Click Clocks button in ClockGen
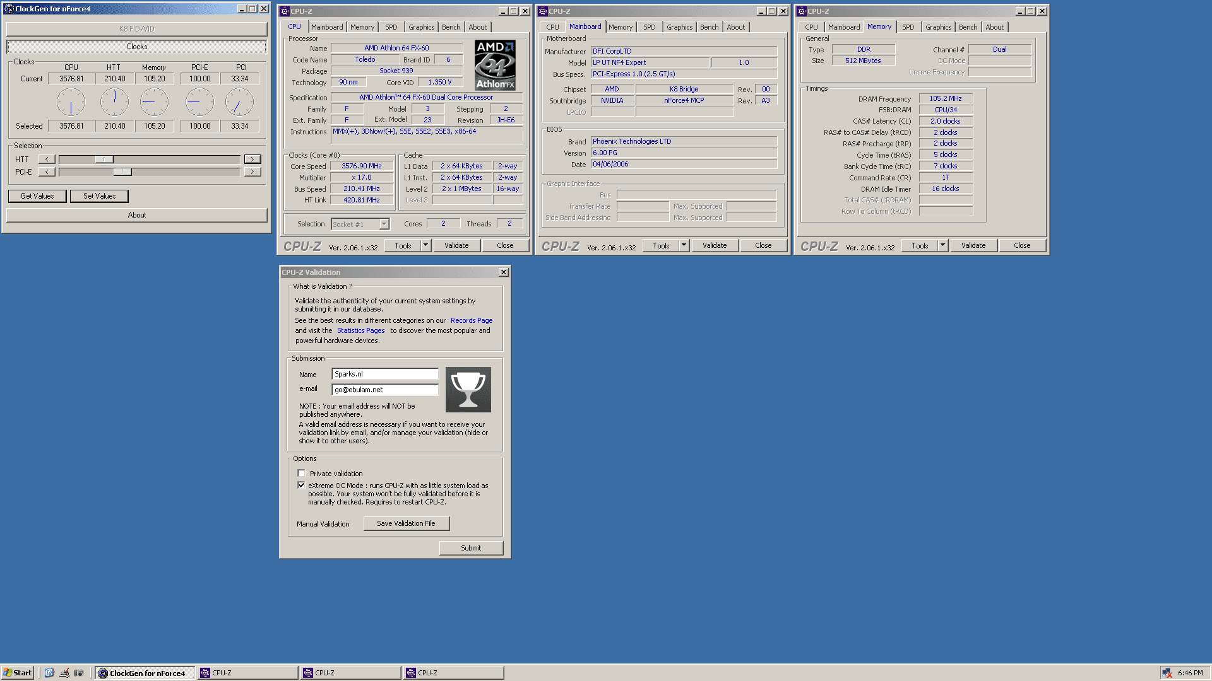 coord(137,47)
